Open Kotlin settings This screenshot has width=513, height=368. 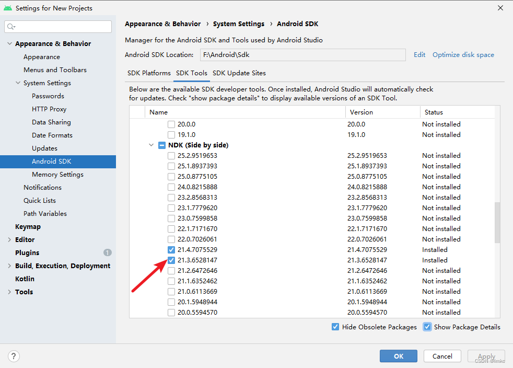point(25,279)
